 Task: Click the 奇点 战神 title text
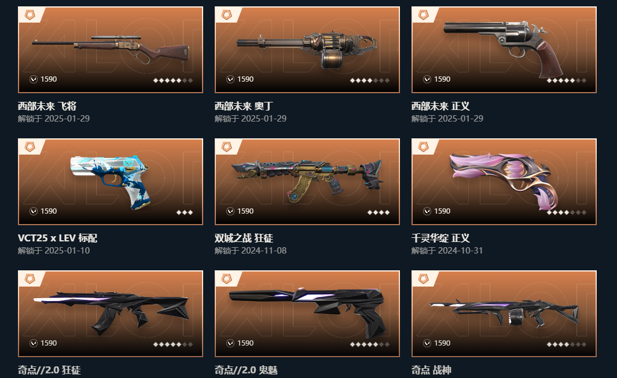(x=431, y=370)
